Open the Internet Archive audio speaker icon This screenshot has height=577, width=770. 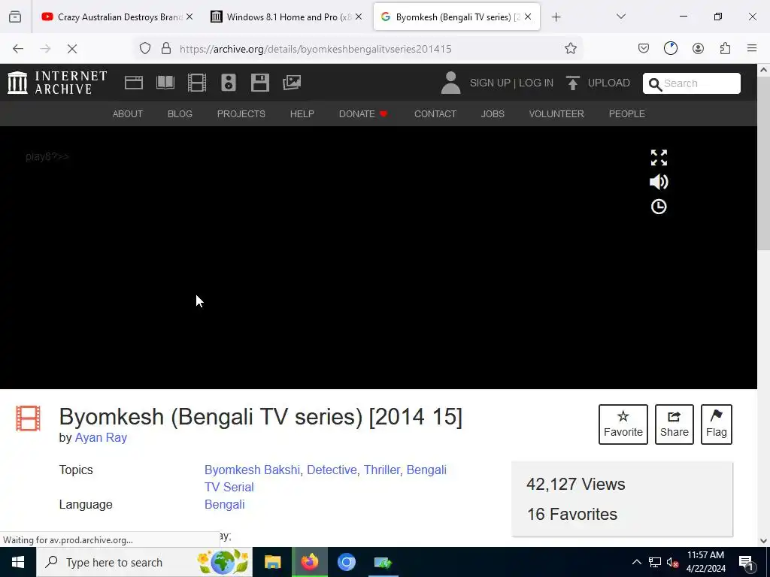pyautogui.click(x=229, y=83)
